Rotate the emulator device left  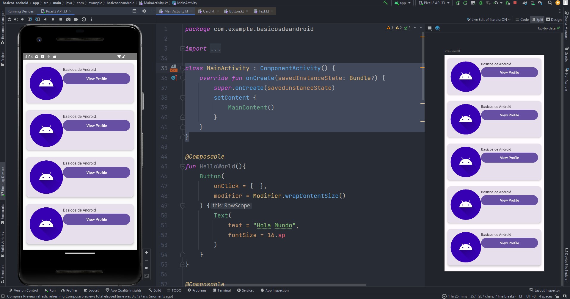pyautogui.click(x=30, y=19)
